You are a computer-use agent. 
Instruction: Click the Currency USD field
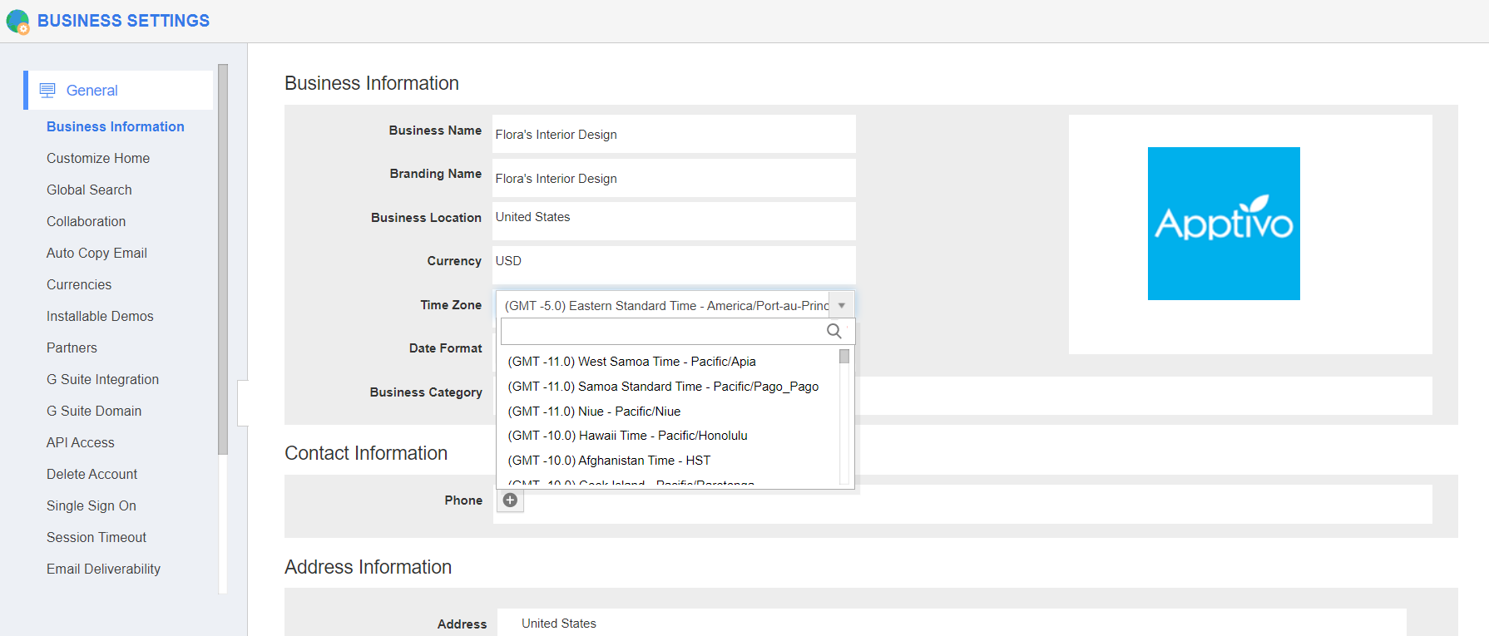click(x=674, y=265)
